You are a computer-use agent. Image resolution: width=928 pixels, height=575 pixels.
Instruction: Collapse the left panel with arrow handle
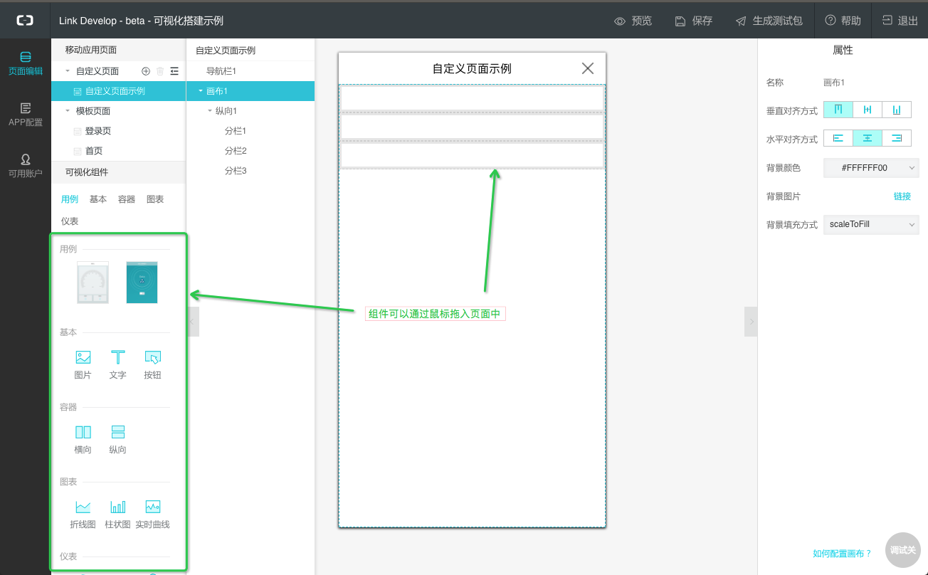[x=193, y=322]
